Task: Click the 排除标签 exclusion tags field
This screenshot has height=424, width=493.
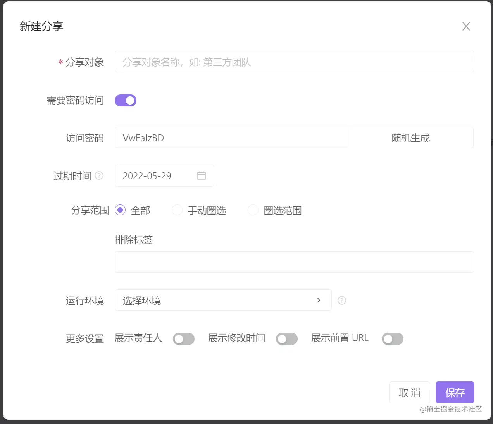Action: click(x=294, y=262)
